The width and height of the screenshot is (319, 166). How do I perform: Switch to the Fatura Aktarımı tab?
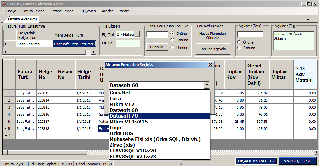(x=22, y=19)
